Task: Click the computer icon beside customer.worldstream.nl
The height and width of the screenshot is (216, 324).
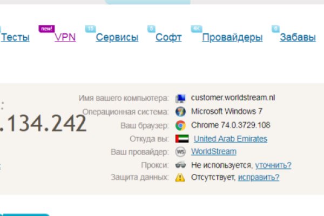Action: pos(180,98)
